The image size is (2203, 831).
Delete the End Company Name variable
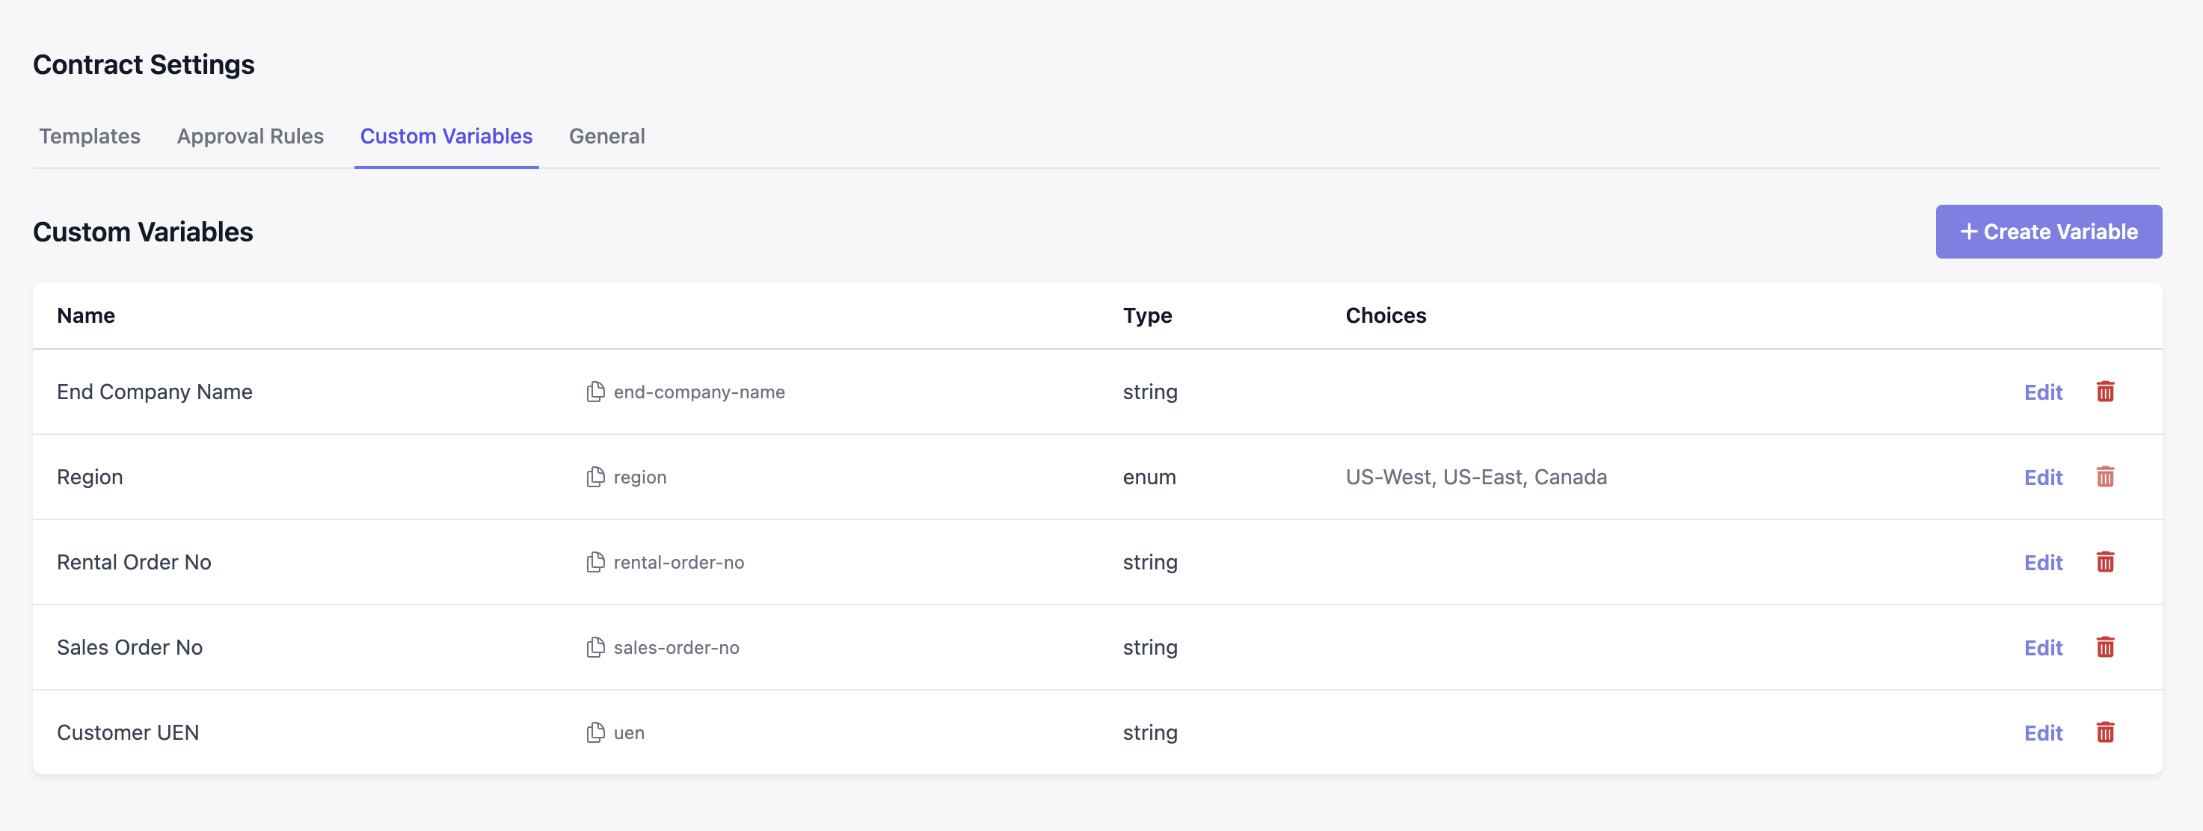(x=2104, y=392)
